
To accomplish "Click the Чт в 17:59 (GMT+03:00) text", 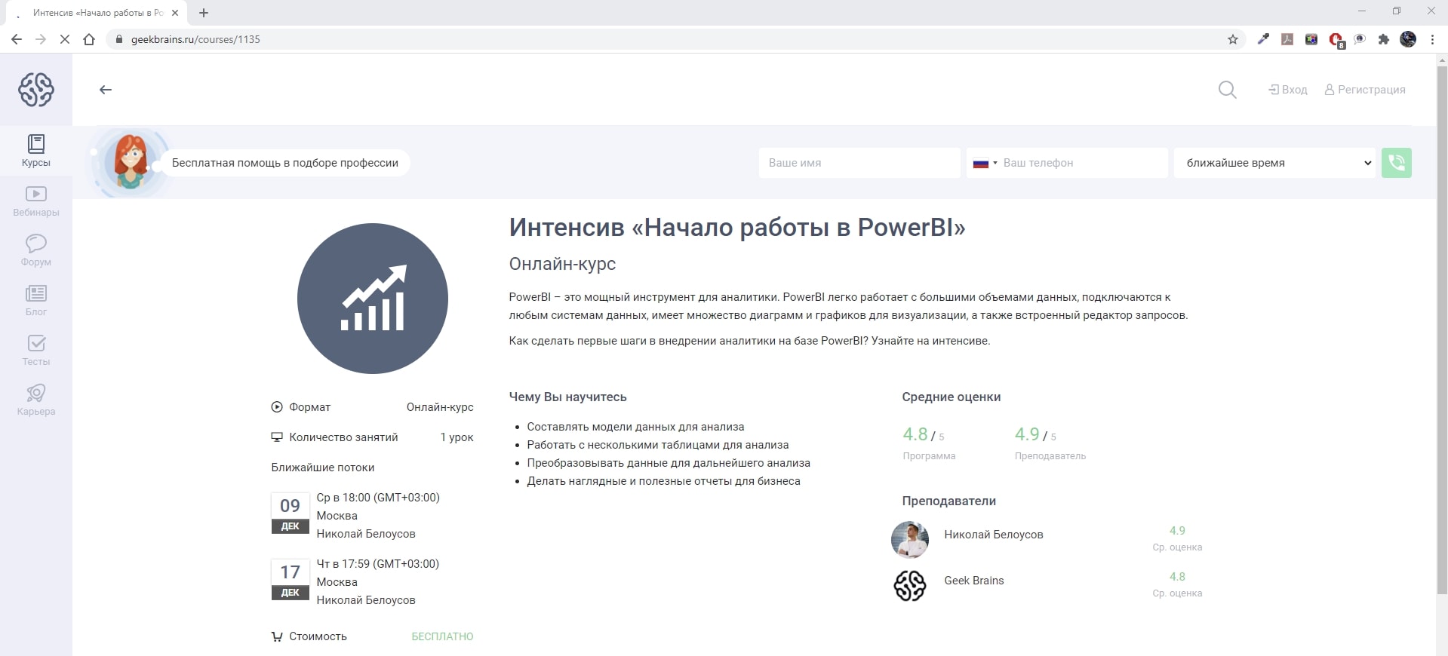I will [377, 564].
